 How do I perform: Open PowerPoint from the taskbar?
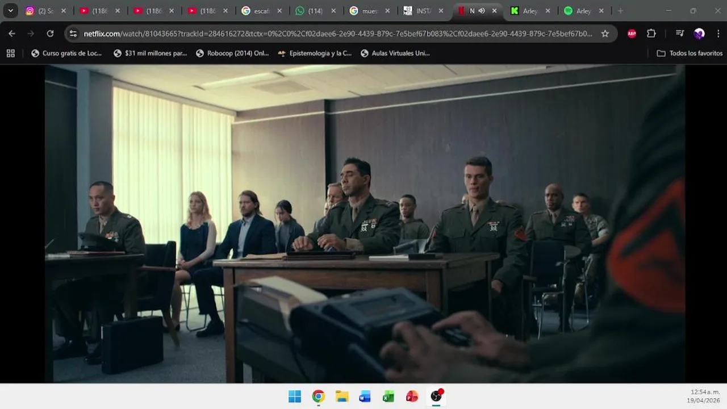coord(412,397)
